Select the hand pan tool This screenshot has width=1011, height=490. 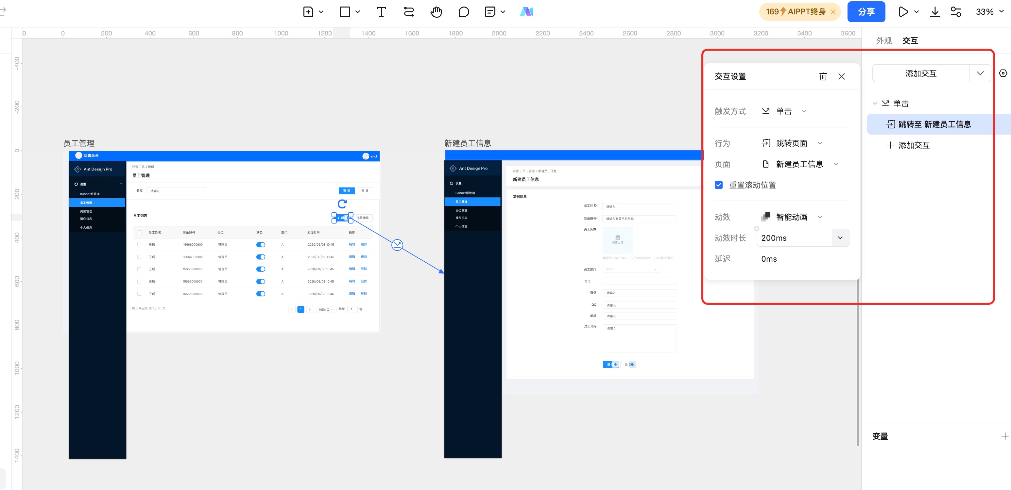click(x=436, y=12)
